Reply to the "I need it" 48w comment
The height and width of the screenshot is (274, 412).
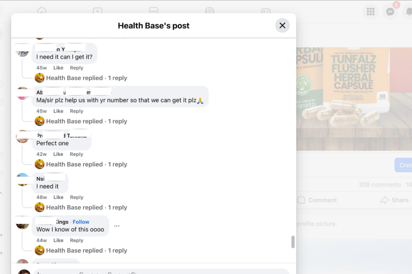(x=76, y=197)
